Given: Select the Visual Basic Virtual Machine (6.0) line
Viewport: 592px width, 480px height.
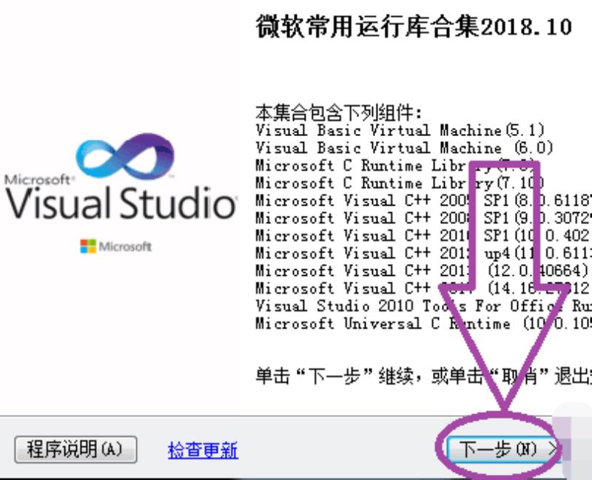Looking at the screenshot, I should pyautogui.click(x=404, y=147).
